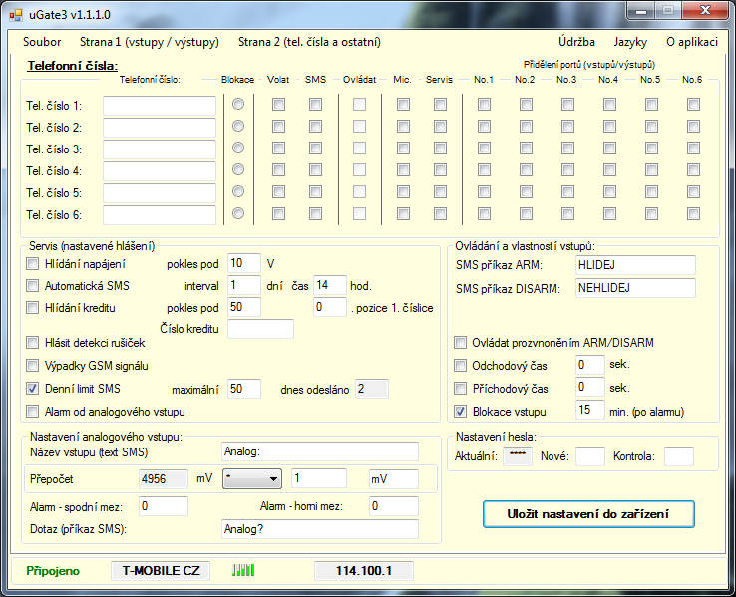Viewport: 736px width, 597px height.
Task: Enable Odchodový čas checkbox
Action: coord(460,366)
